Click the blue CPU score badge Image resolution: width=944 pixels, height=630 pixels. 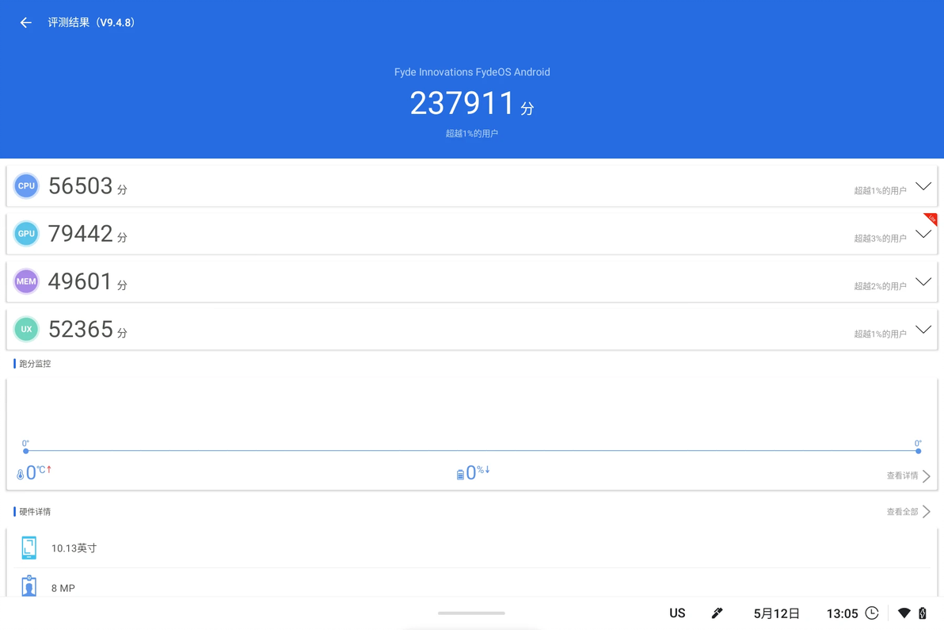(26, 186)
